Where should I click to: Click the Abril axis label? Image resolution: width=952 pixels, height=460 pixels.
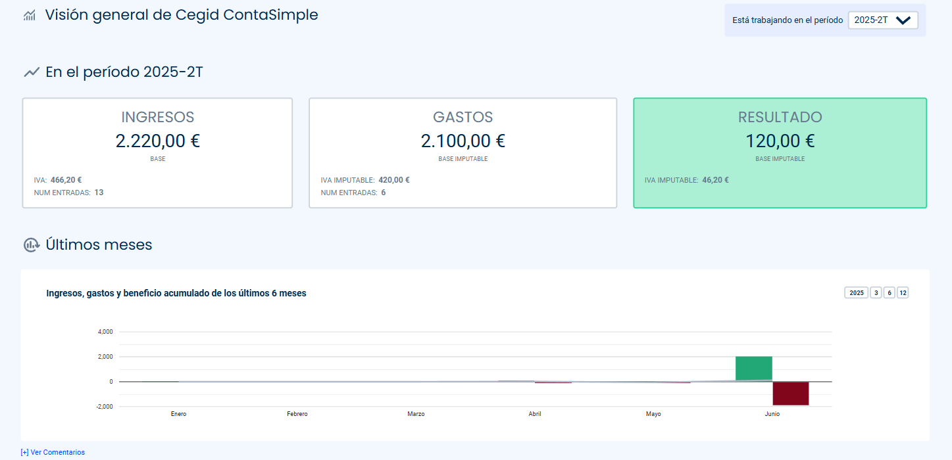(x=535, y=414)
